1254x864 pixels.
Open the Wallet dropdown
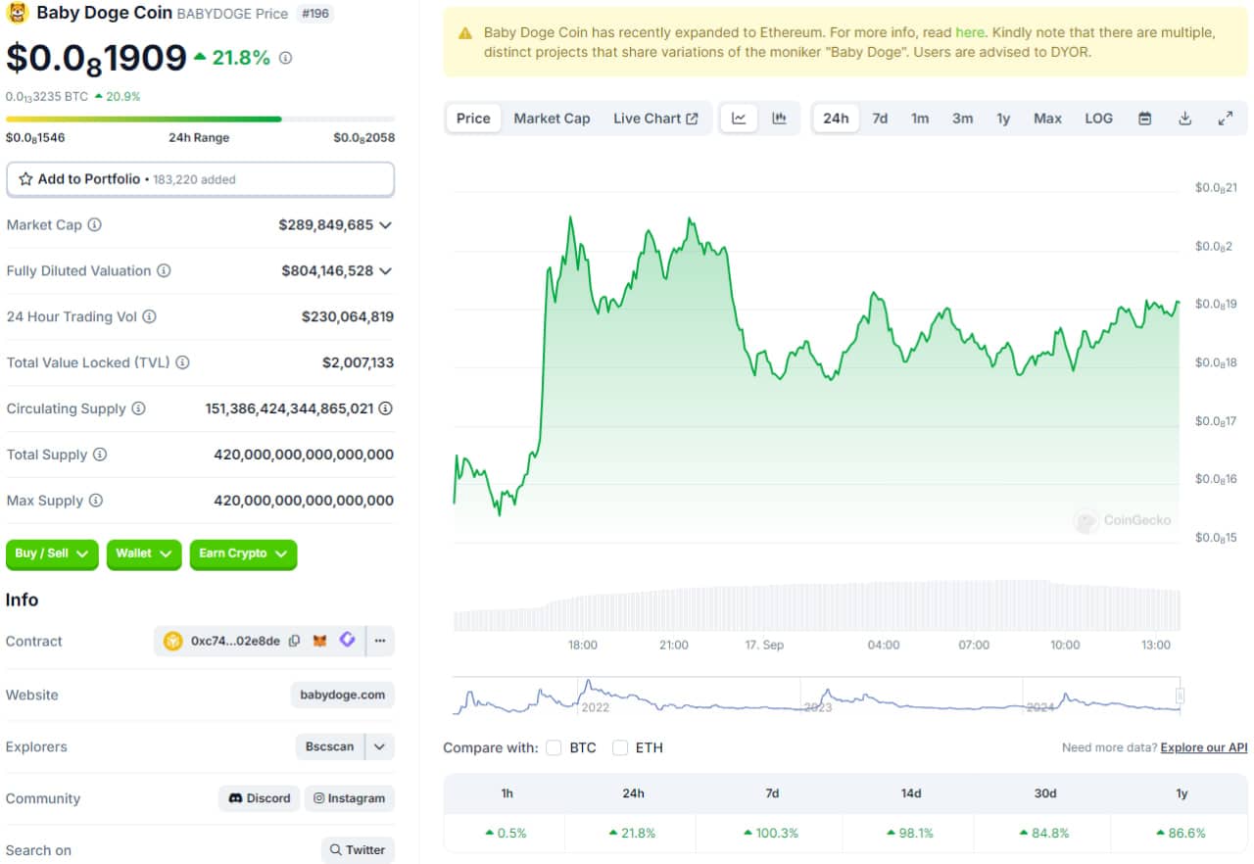click(x=144, y=553)
